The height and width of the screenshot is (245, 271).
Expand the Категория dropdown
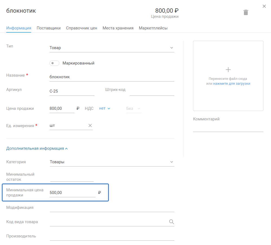112,162
